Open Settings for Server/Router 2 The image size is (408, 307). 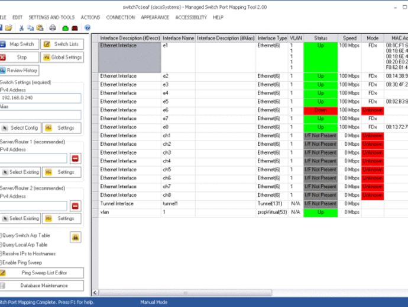tap(61, 218)
